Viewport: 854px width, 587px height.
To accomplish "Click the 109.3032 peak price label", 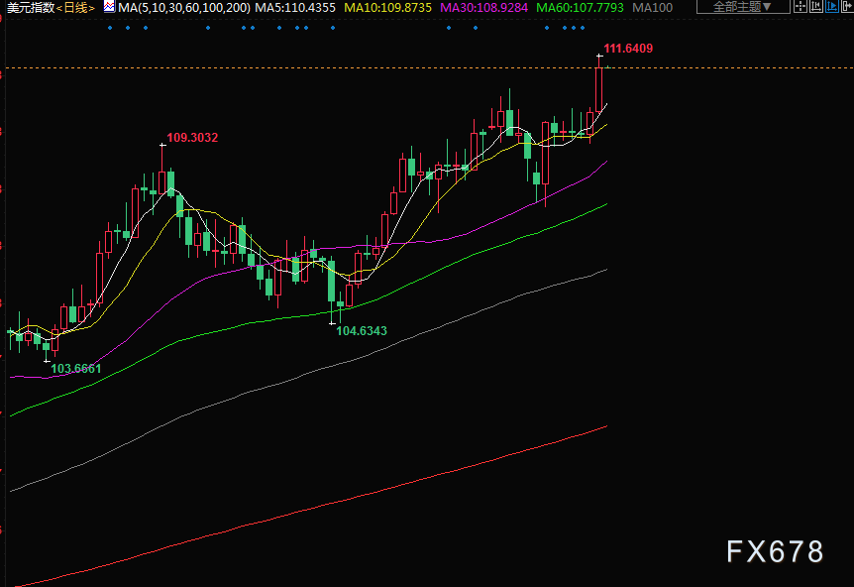I will pos(191,138).
